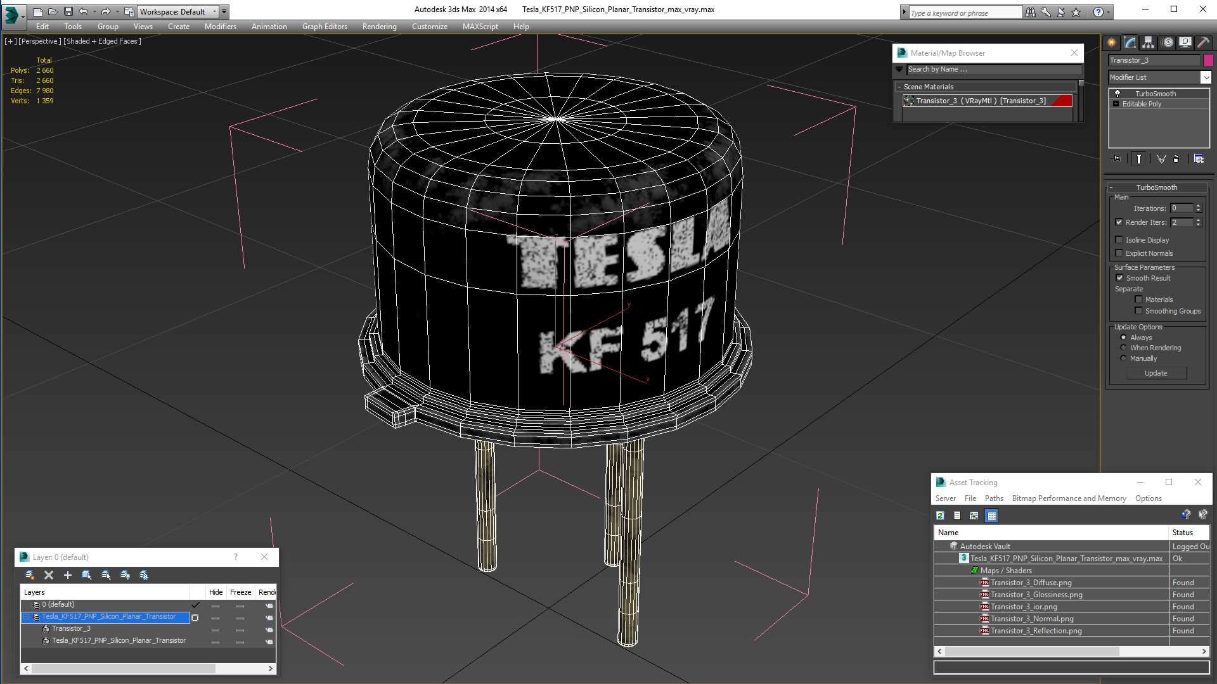Click Create New Layer icon
This screenshot has width=1217, height=684.
pyautogui.click(x=30, y=575)
